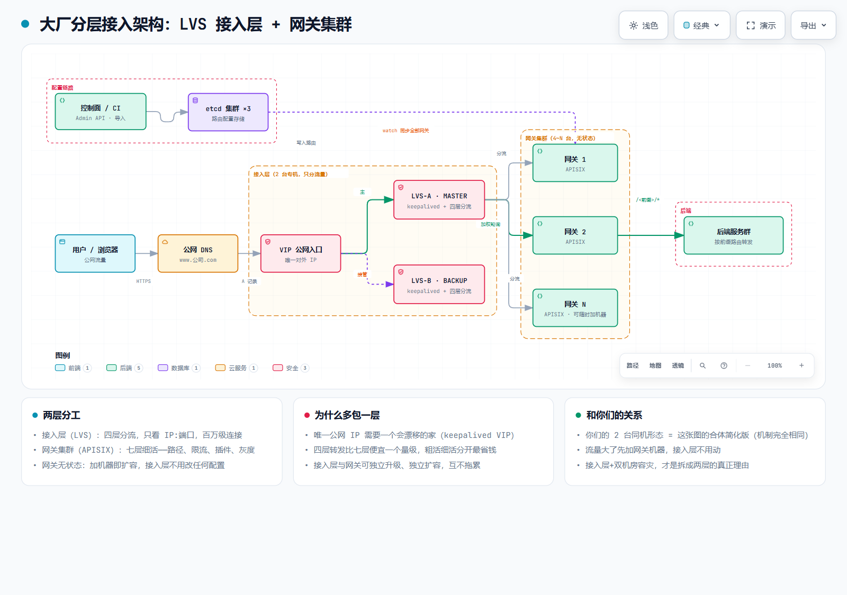Click the '主' edge label near LVS-A
847x595 pixels.
[363, 192]
